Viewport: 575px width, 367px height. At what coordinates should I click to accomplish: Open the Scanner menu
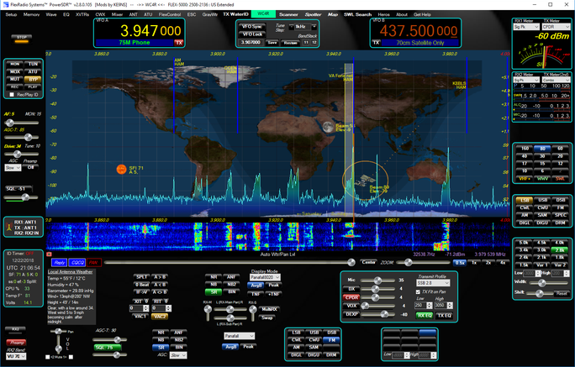tap(288, 14)
